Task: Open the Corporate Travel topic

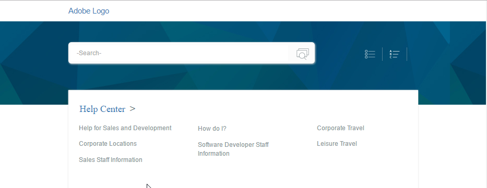Action: click(x=340, y=128)
